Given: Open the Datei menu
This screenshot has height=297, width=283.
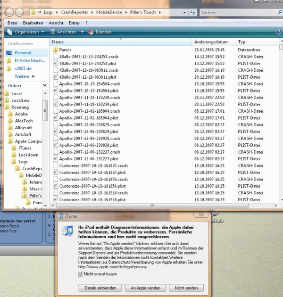Looking at the screenshot, I should pos(12,23).
